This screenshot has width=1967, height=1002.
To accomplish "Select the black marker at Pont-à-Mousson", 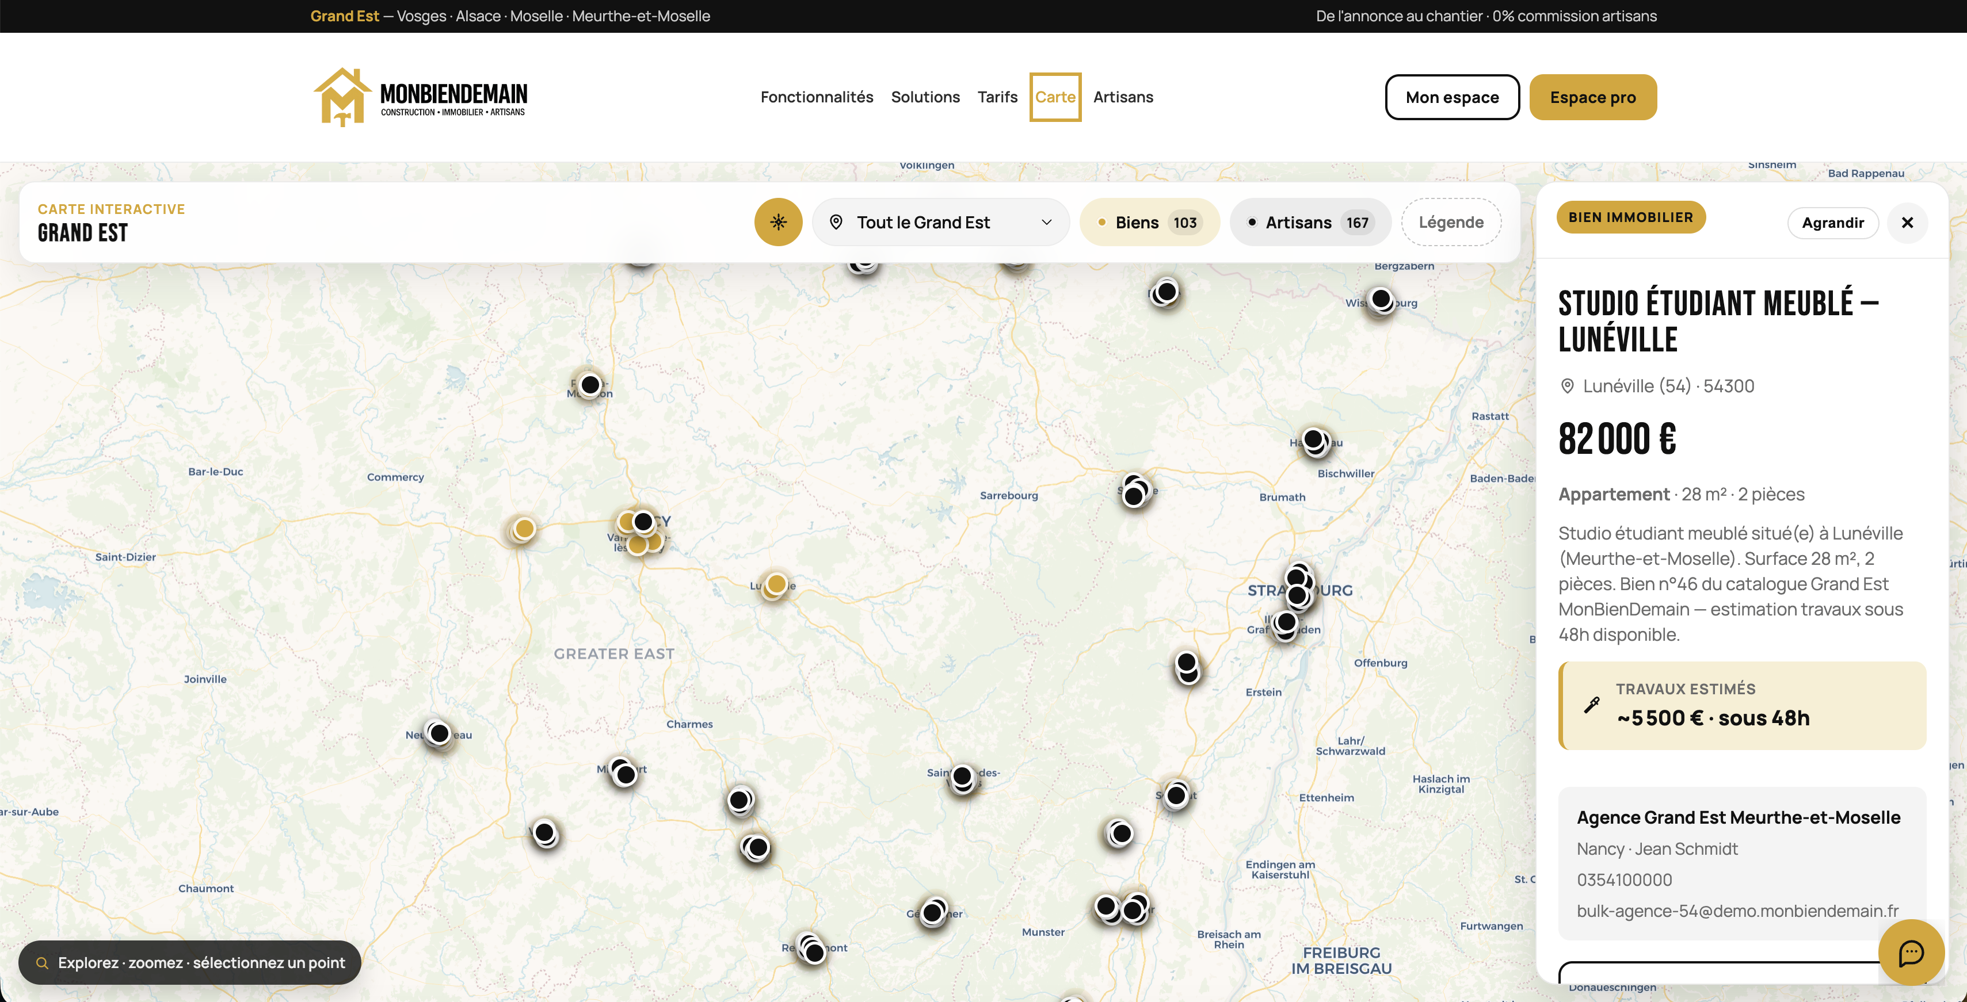I will (589, 385).
